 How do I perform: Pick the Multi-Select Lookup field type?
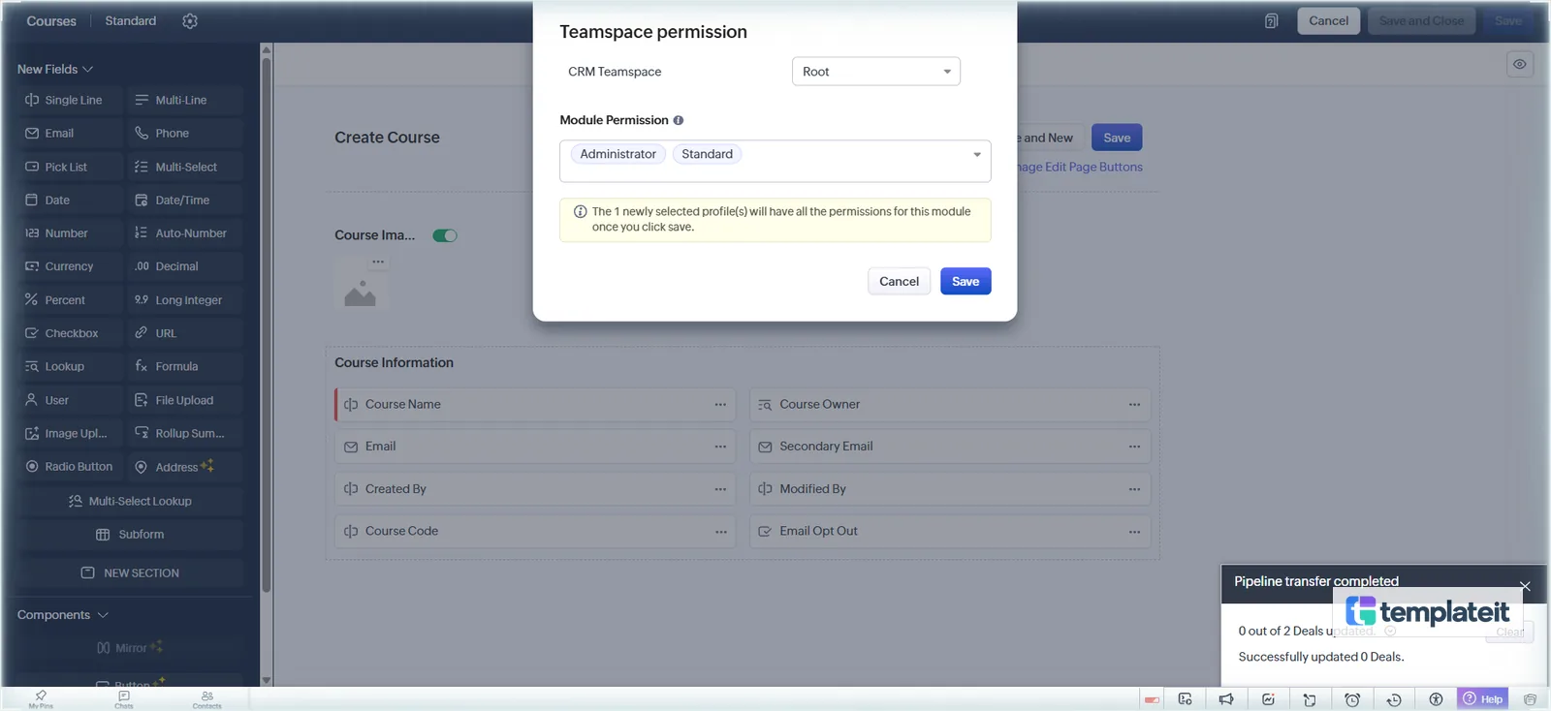tap(130, 501)
